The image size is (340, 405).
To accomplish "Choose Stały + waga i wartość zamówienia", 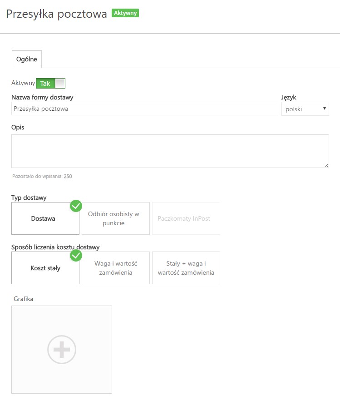I will pos(186,268).
